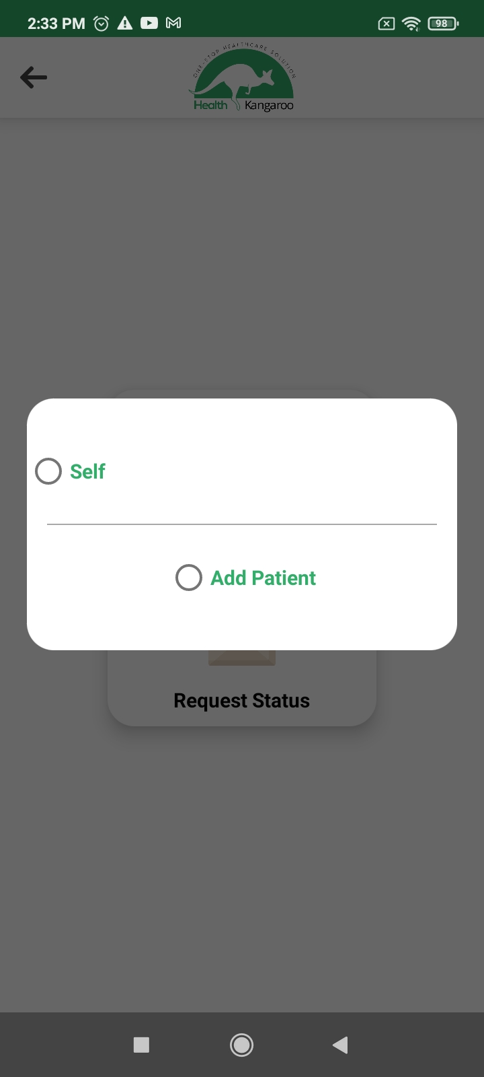This screenshot has width=484, height=1077.
Task: Select the Add Patient radio button
Action: (x=189, y=578)
